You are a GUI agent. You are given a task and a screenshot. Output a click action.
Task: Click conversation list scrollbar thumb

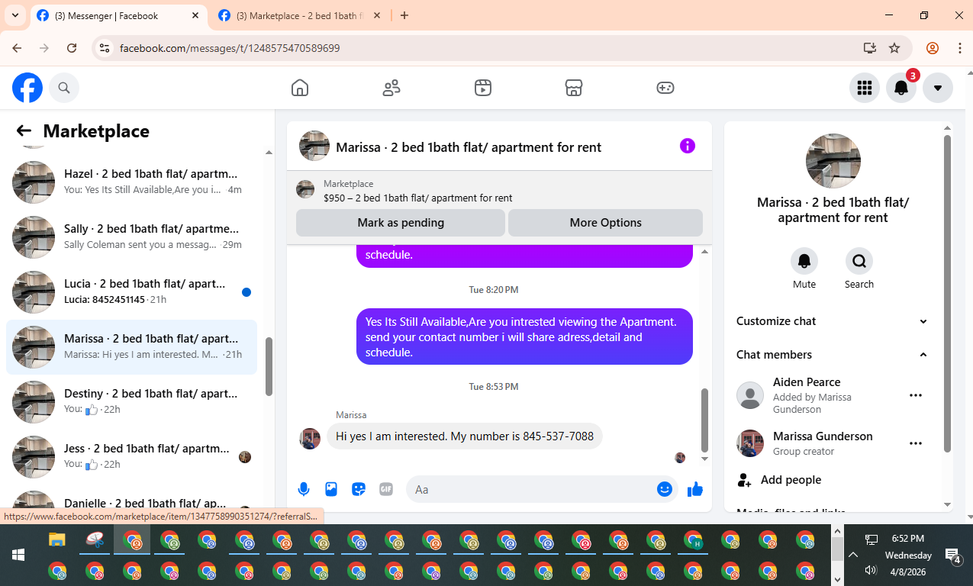(269, 366)
